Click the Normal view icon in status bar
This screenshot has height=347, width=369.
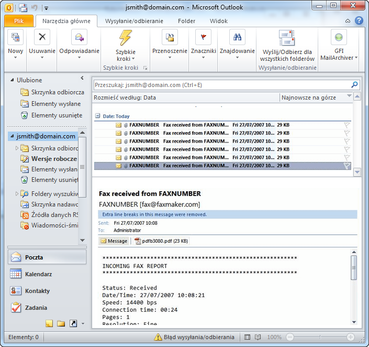pyautogui.click(x=248, y=337)
